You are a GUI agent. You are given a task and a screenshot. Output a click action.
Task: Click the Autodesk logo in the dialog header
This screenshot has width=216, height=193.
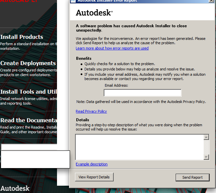coord(94,13)
